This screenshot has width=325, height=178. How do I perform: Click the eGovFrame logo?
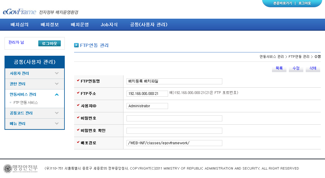[x=20, y=12]
